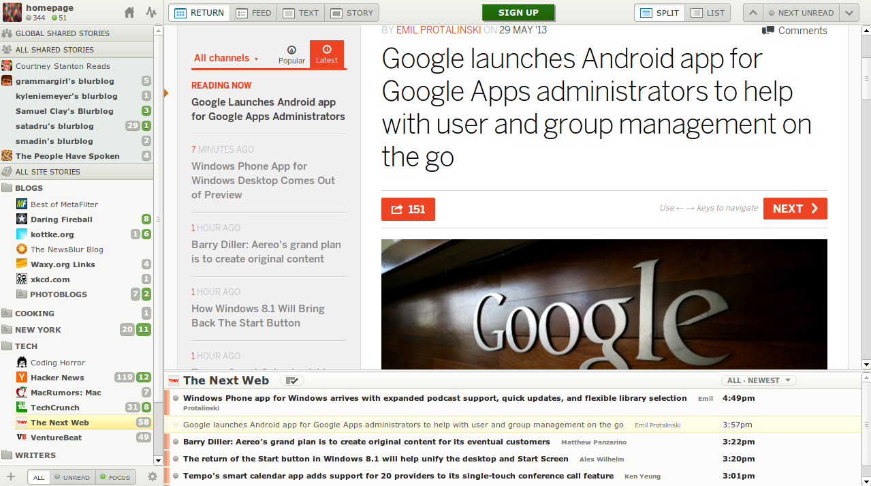The image size is (871, 486).
Task: Open the sidebar settings gear
Action: click(153, 477)
